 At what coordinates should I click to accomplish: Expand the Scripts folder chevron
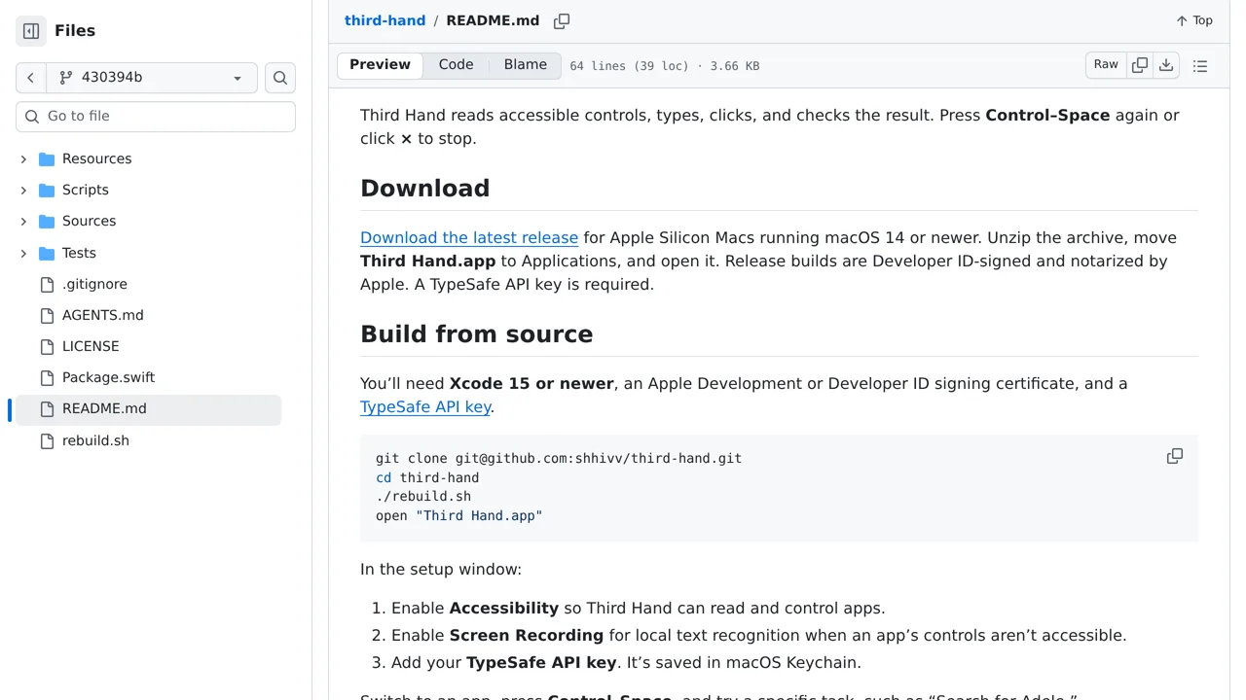(x=23, y=191)
